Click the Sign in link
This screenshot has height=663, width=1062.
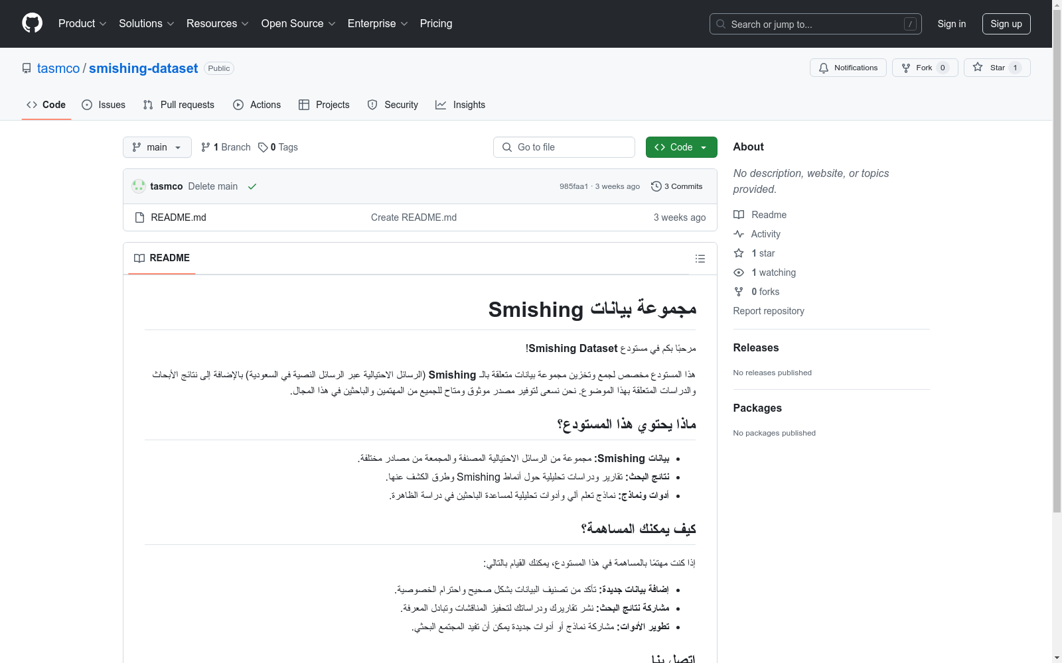coord(951,24)
